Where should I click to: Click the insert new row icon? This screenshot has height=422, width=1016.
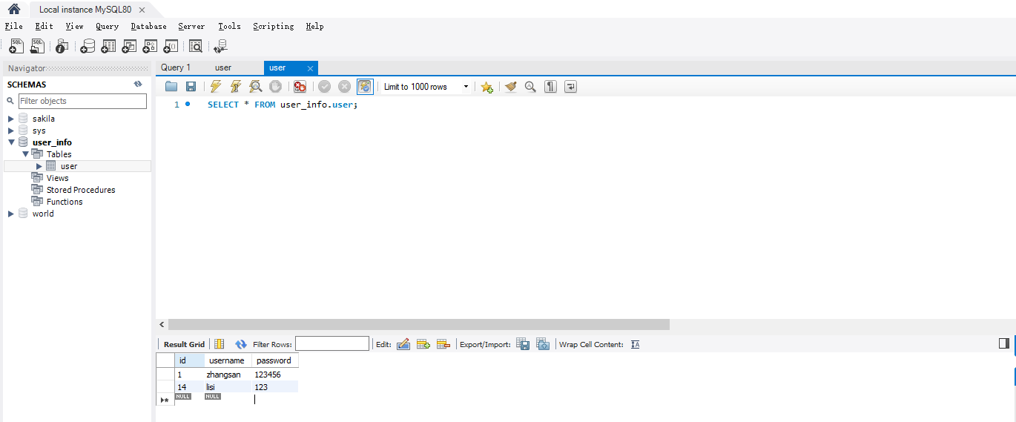tap(423, 344)
